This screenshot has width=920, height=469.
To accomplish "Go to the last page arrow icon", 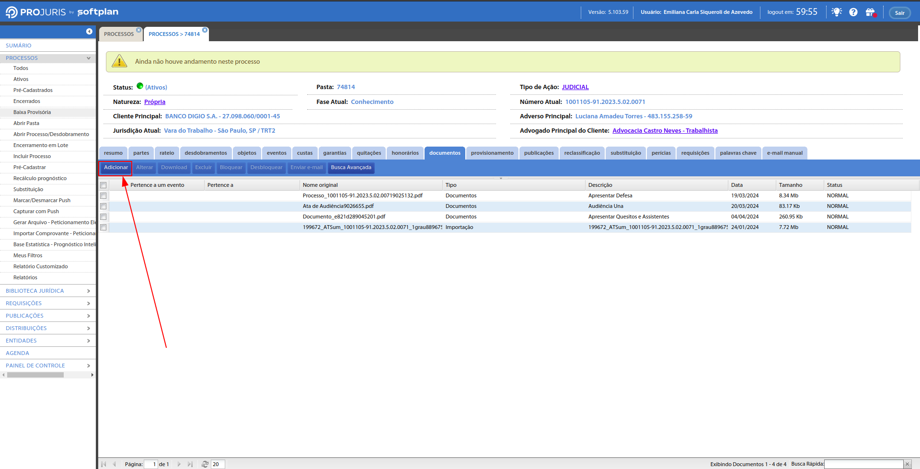I will [190, 464].
